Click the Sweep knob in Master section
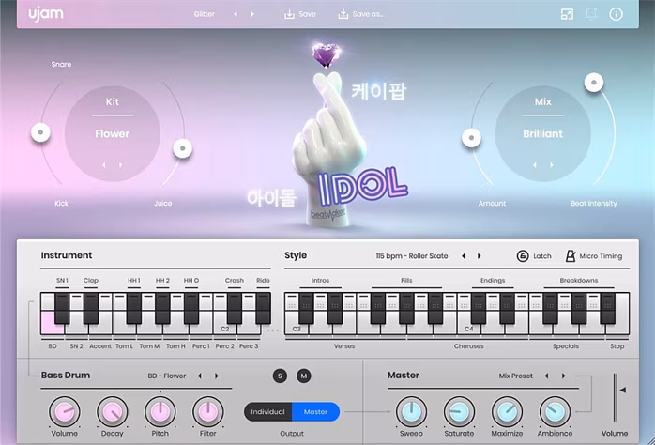This screenshot has height=445, width=655. click(x=411, y=410)
